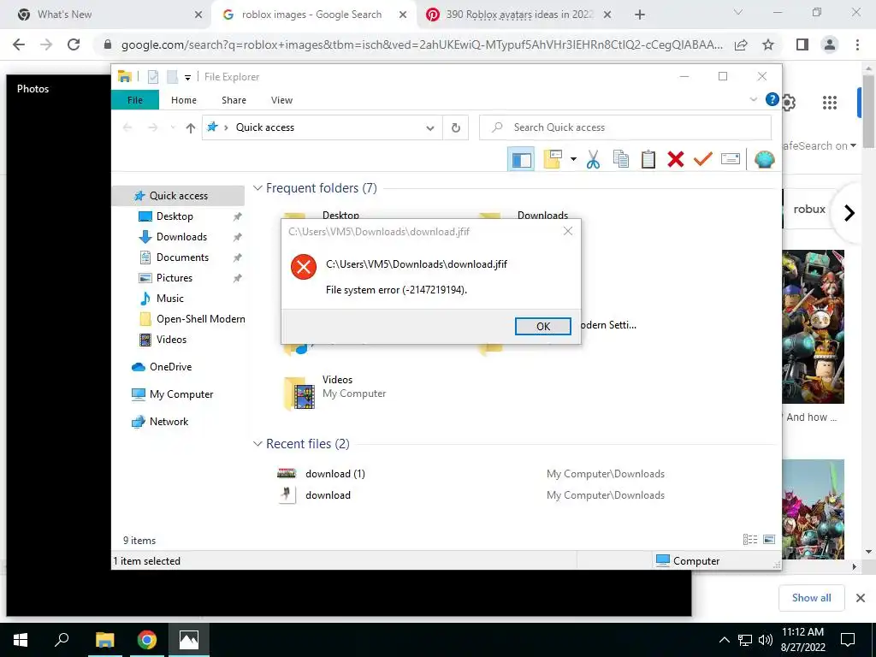Click the Paste clipboard icon
Screen dimensions: 876x657
(648, 159)
